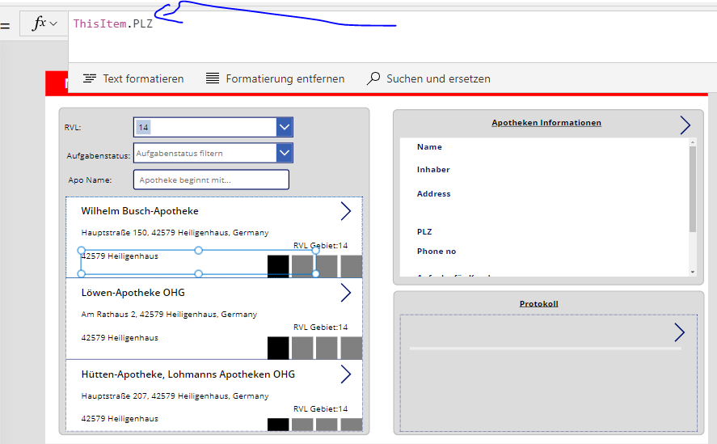Click the info panel scroll down arrow
This screenshot has height=444, width=717.
tap(693, 272)
